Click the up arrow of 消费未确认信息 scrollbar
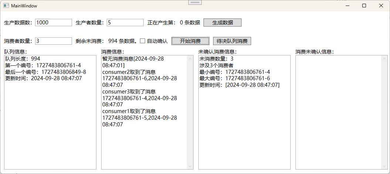The height and width of the screenshot is (174, 390). (384, 59)
